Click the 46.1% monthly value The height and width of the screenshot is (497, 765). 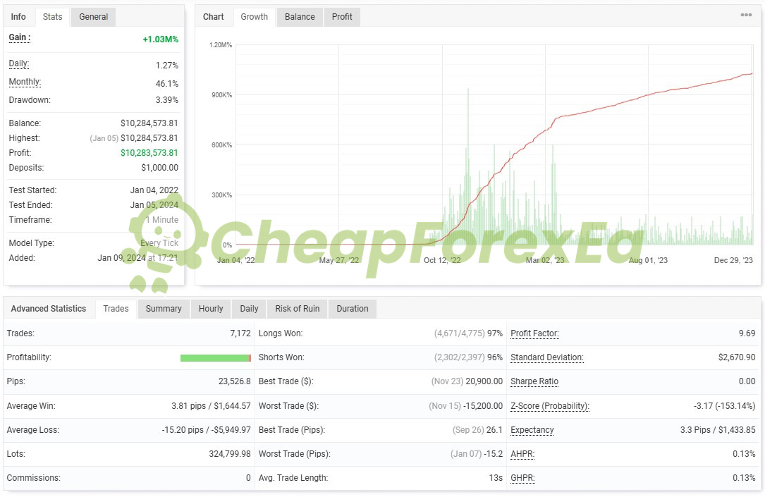pos(167,84)
